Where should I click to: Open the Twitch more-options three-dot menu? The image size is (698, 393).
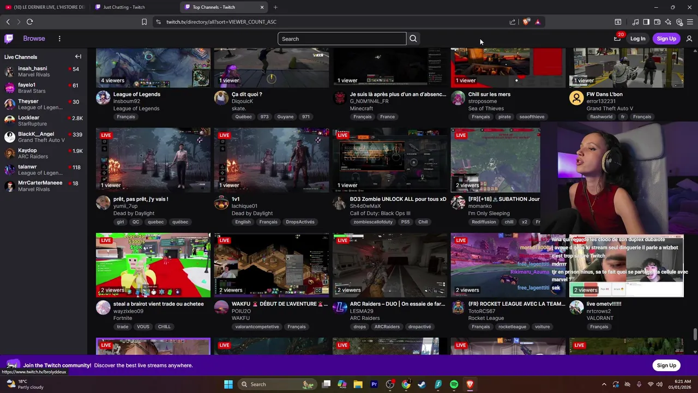pos(59,39)
